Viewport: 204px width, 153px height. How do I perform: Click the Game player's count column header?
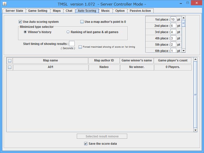coord(173,61)
